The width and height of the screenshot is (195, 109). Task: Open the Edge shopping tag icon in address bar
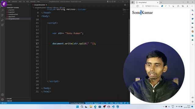click(x=162, y=6)
